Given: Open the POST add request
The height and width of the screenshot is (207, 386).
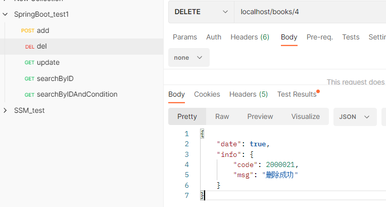Looking at the screenshot, I should 42,30.
